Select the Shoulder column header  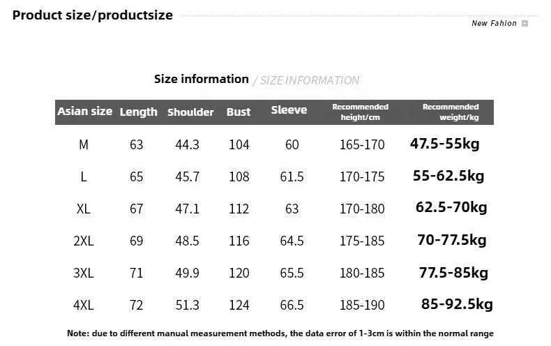[190, 112]
